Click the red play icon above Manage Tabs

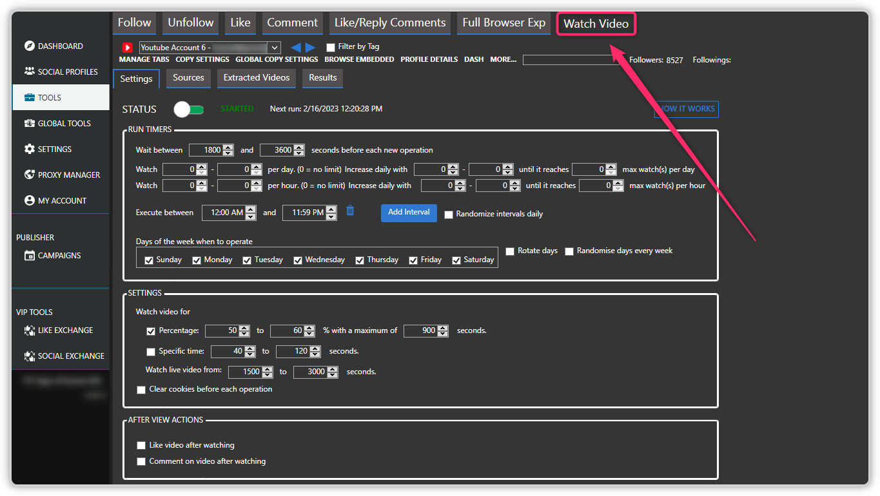point(126,46)
